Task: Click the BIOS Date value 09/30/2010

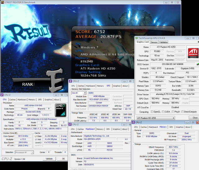Action: click(107, 164)
